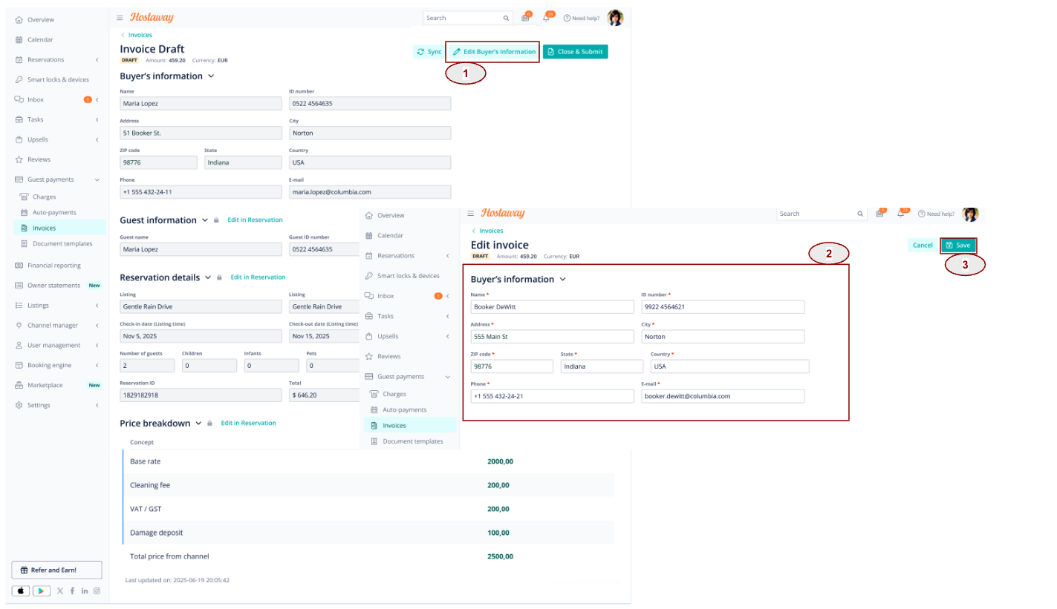Open the X (Twitter) social link
Image resolution: width=1057 pixels, height=609 pixels.
[x=60, y=590]
